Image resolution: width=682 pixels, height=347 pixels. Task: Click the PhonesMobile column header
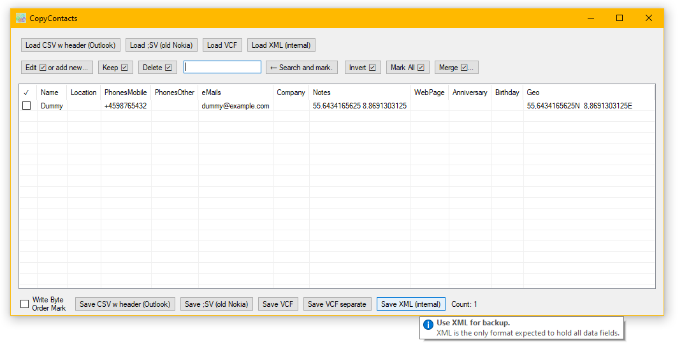[x=126, y=92]
